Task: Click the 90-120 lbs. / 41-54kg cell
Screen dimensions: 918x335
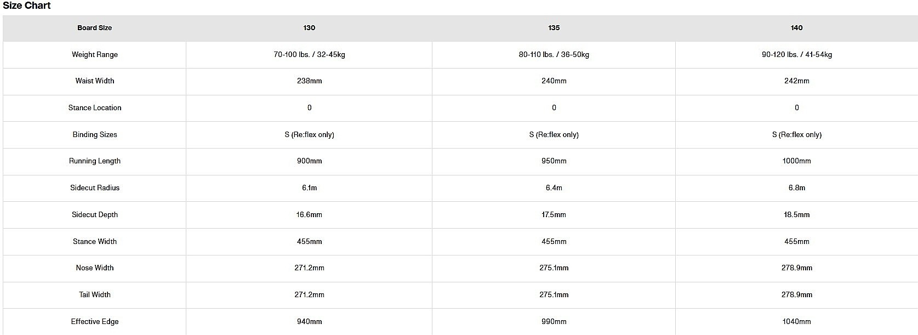Action: pyautogui.click(x=796, y=55)
